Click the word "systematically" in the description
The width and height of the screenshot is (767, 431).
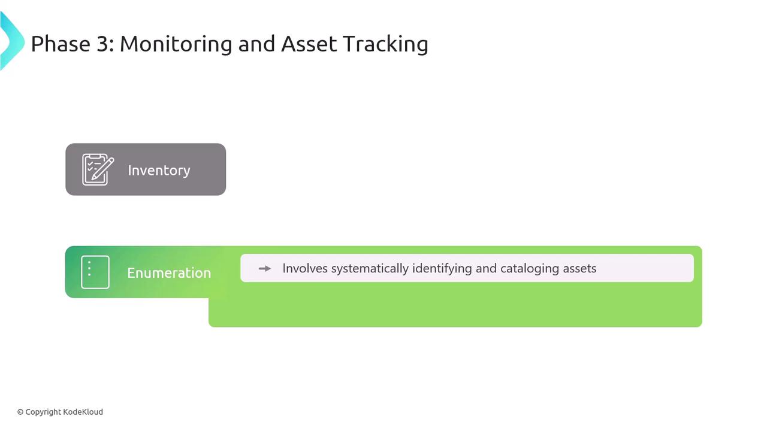[x=370, y=268]
